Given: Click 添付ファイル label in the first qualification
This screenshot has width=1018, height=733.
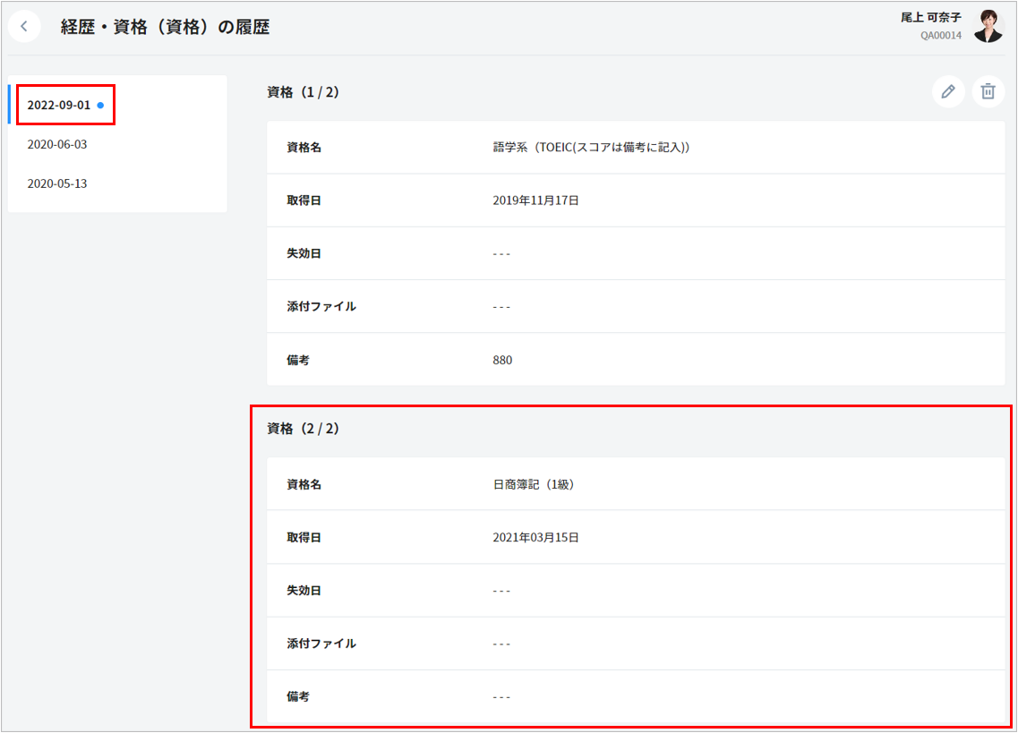Looking at the screenshot, I should (x=321, y=306).
